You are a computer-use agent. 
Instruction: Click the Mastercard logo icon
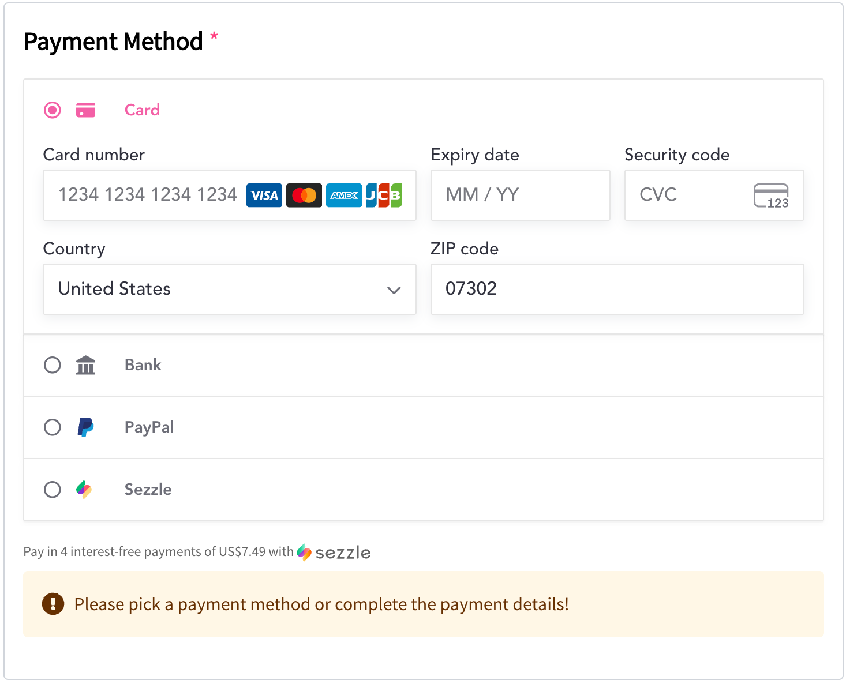pos(304,196)
